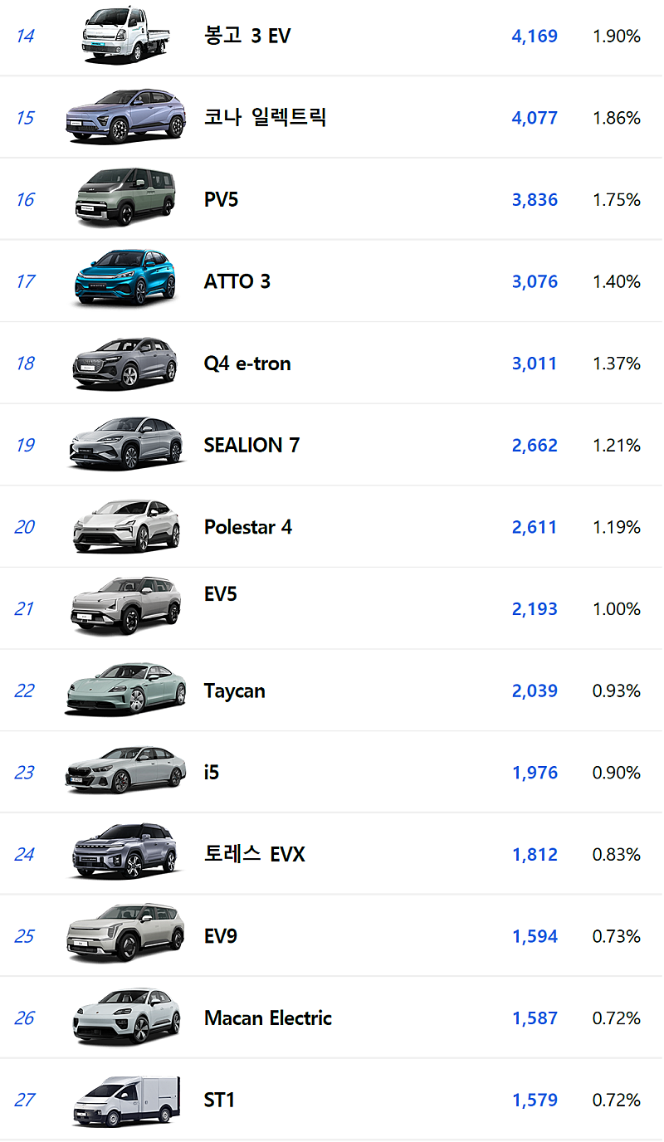Viewport: 664px width, 1142px height.
Task: Click the SEALION 7 car picture
Action: coord(125,445)
